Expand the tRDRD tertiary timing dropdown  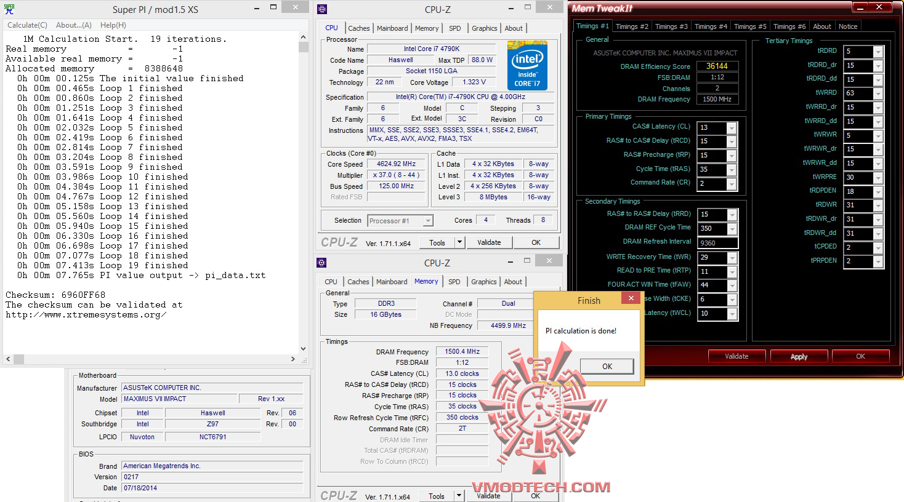click(x=878, y=52)
